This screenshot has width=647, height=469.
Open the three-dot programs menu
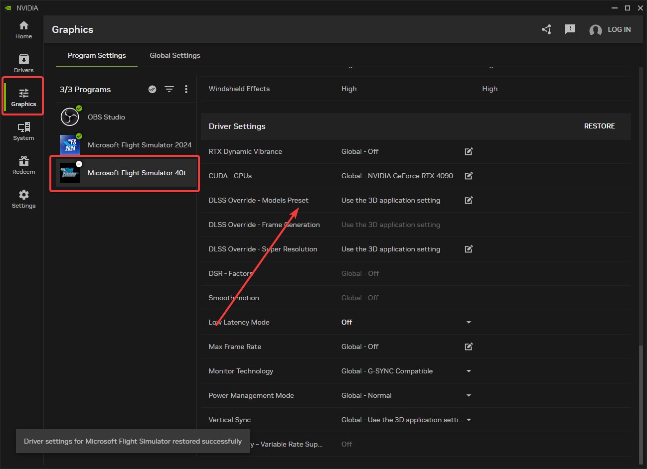coord(186,89)
